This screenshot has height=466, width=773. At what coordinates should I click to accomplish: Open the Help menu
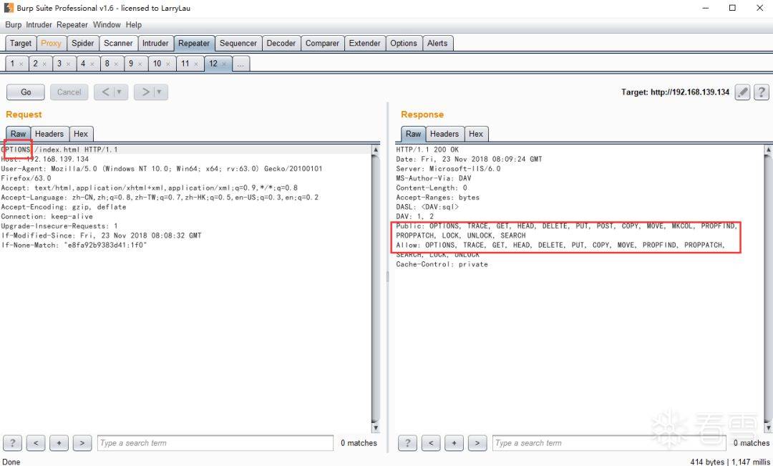click(x=134, y=24)
